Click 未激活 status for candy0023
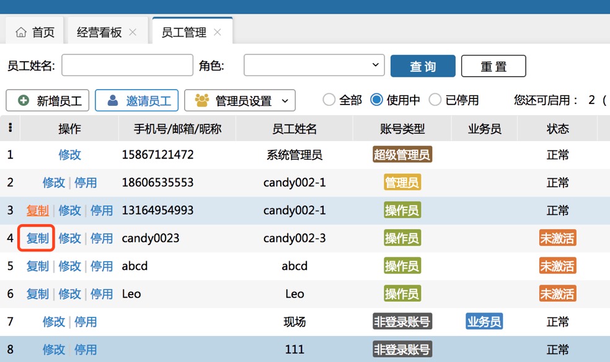 tap(557, 238)
